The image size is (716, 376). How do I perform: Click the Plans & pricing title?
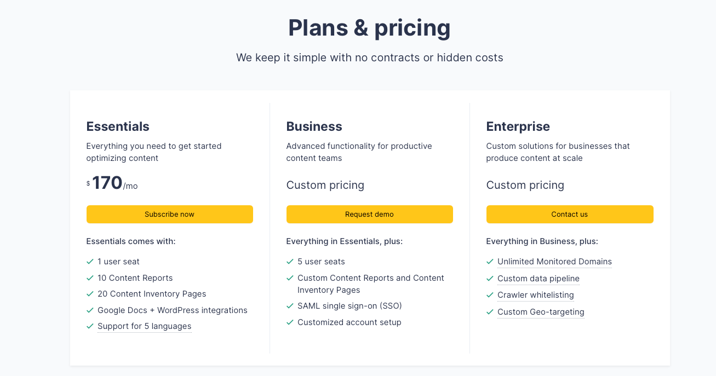[369, 28]
